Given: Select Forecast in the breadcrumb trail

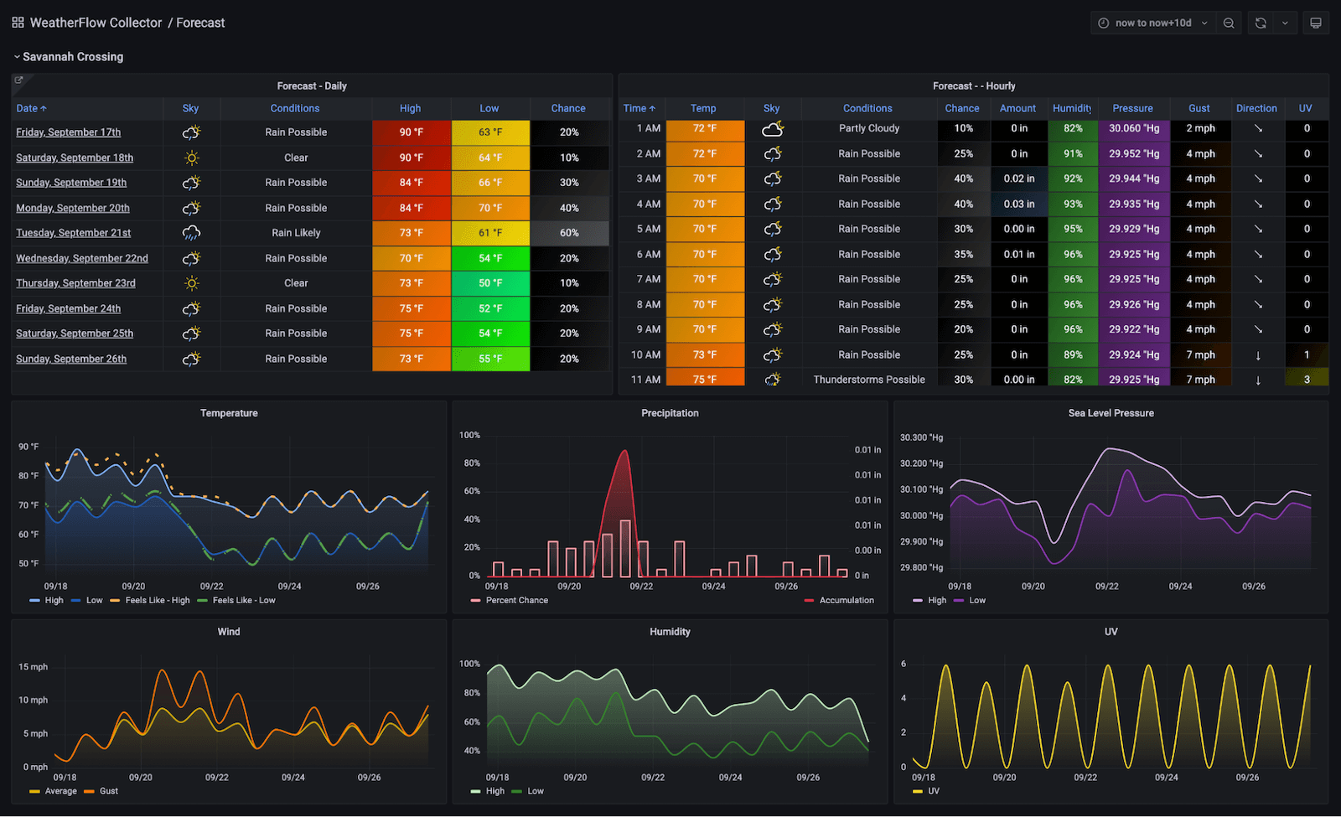Looking at the screenshot, I should [200, 22].
